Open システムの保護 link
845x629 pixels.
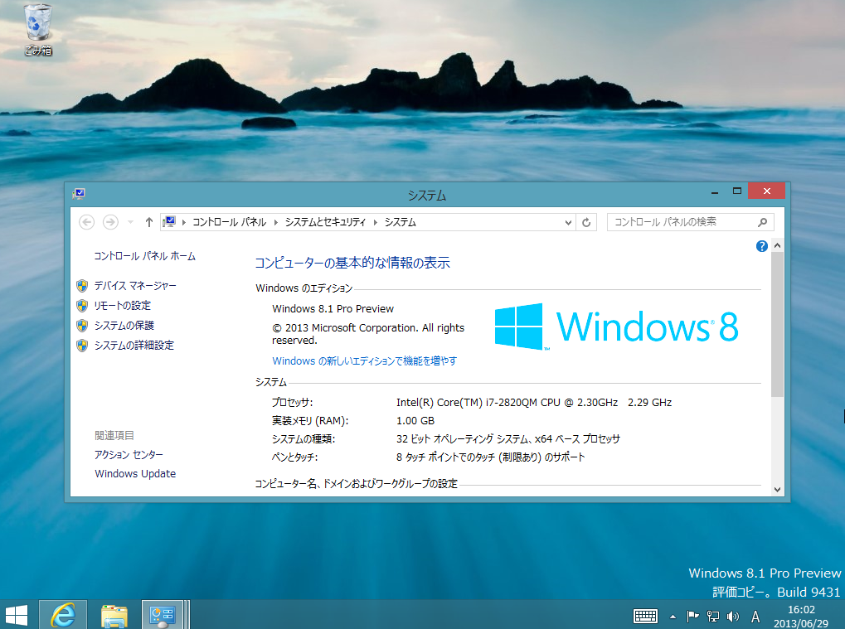pyautogui.click(x=124, y=325)
